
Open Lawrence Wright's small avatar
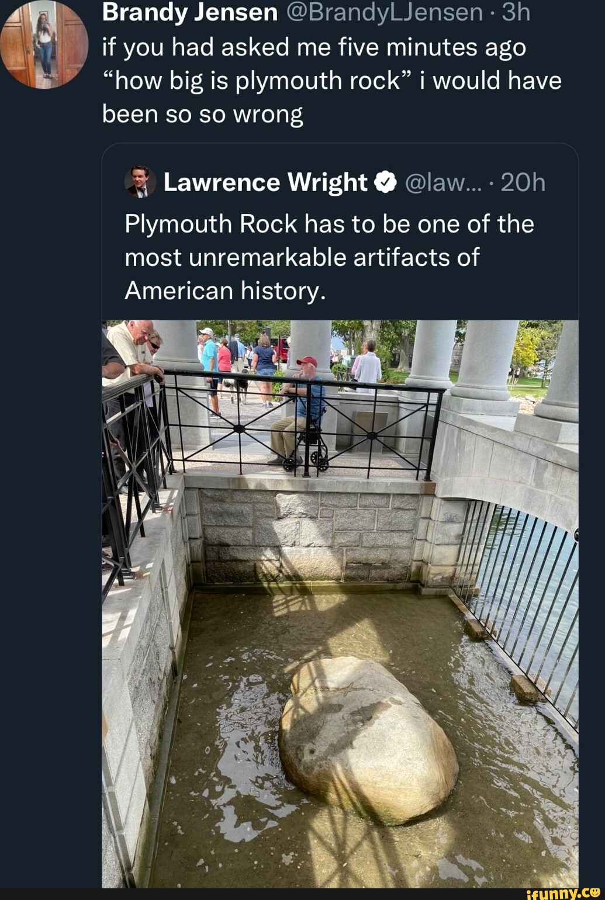140,182
